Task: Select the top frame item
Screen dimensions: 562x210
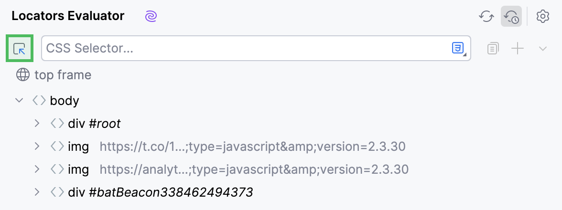Action: pos(63,75)
